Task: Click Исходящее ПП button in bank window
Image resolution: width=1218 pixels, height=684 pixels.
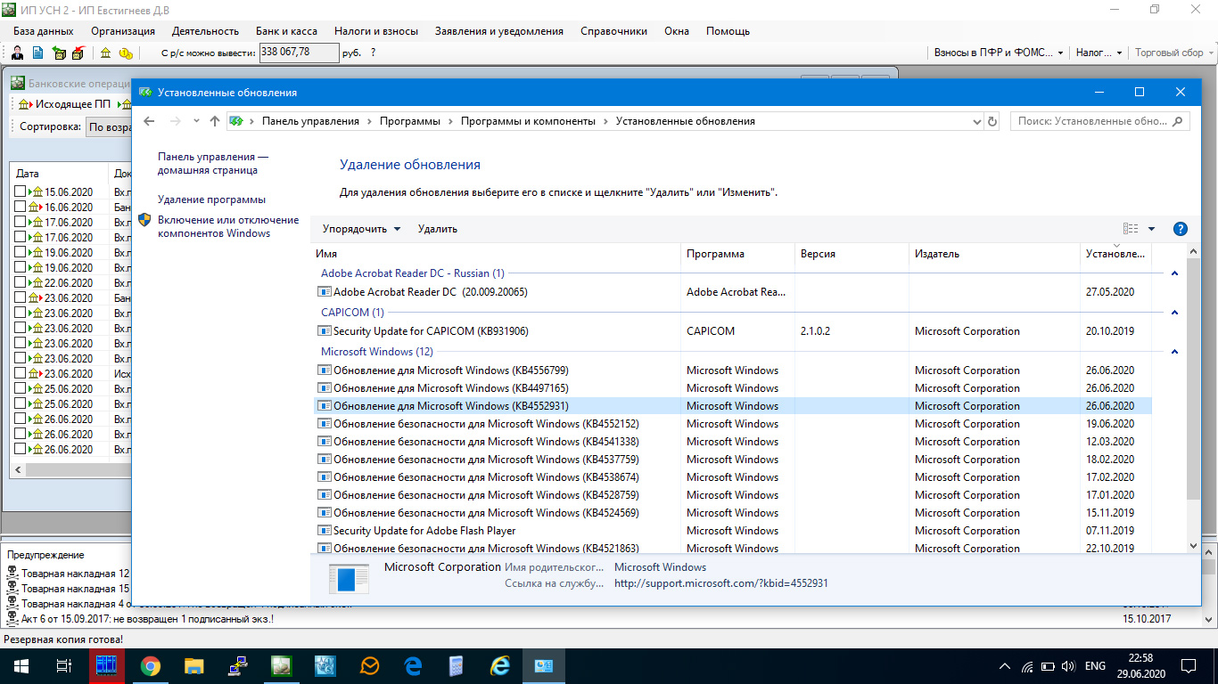Action: coord(64,104)
